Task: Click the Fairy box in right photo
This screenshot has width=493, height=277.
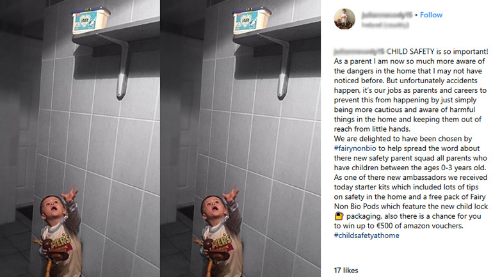Action: [x=252, y=20]
